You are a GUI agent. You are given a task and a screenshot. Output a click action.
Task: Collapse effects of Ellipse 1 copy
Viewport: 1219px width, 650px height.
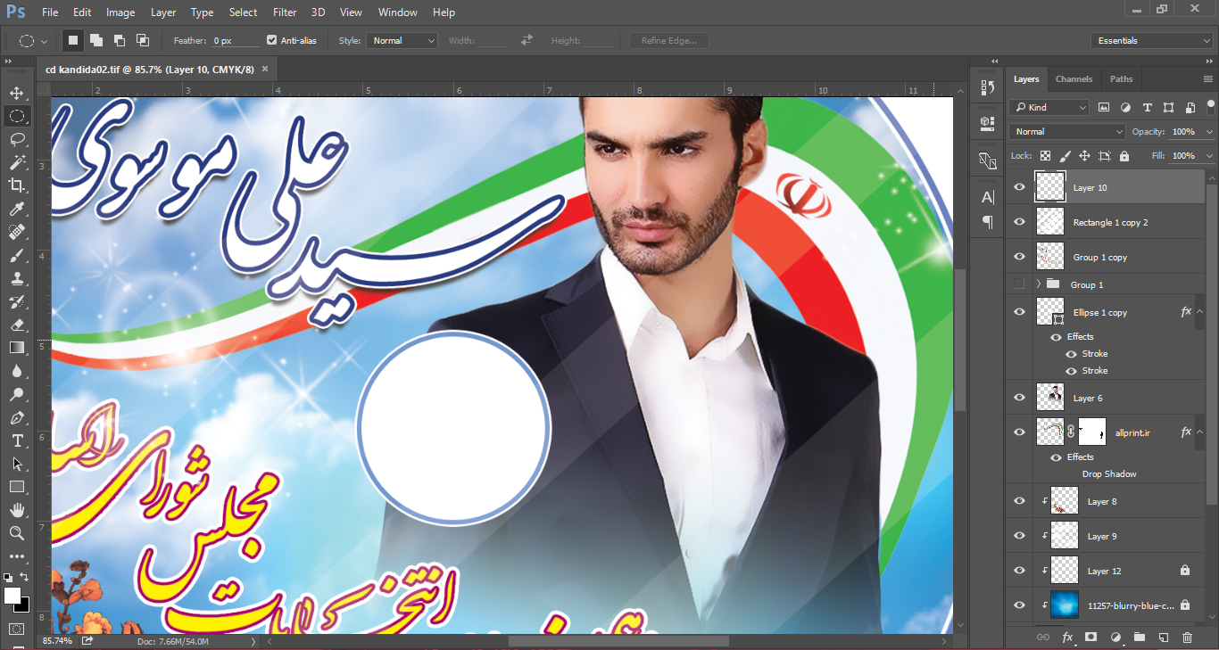[x=1200, y=312]
